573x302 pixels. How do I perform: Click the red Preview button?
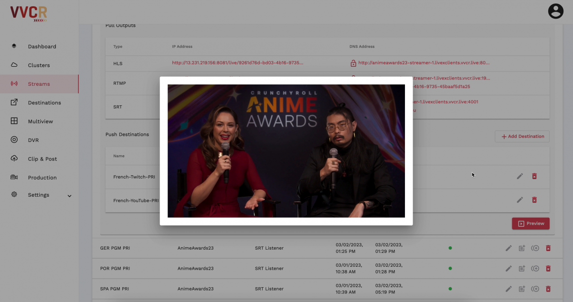click(531, 223)
